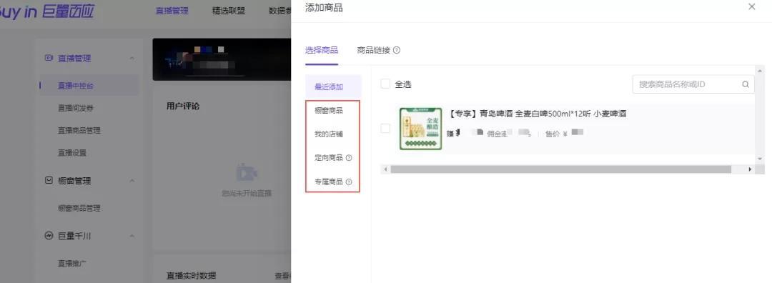The height and width of the screenshot is (283, 772).
Task: Click the 搜索商品名称或ID search field
Action: (693, 84)
